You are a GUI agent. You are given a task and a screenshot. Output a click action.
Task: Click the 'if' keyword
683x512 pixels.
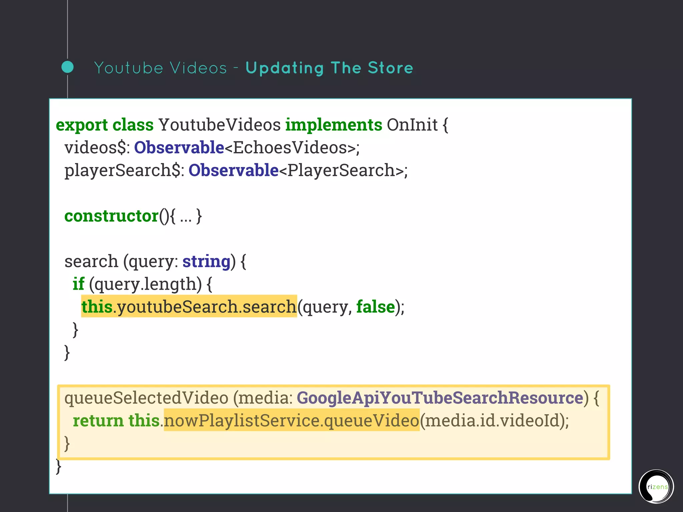click(x=79, y=284)
